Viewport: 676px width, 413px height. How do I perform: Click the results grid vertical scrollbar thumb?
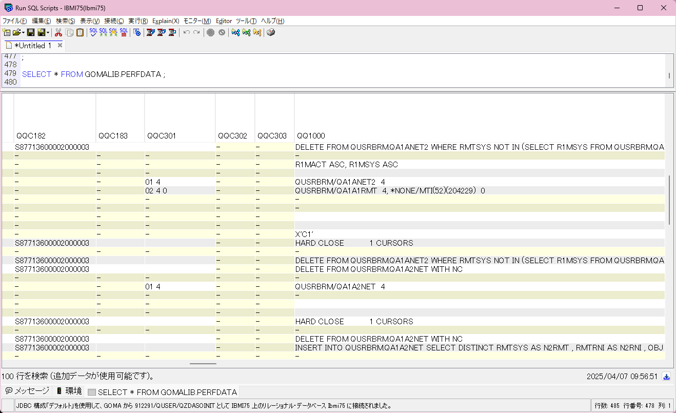(670, 200)
